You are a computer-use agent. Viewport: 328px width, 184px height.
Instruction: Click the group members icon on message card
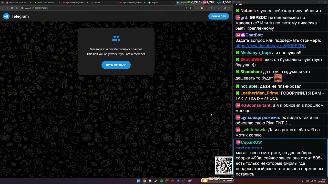tap(116, 39)
